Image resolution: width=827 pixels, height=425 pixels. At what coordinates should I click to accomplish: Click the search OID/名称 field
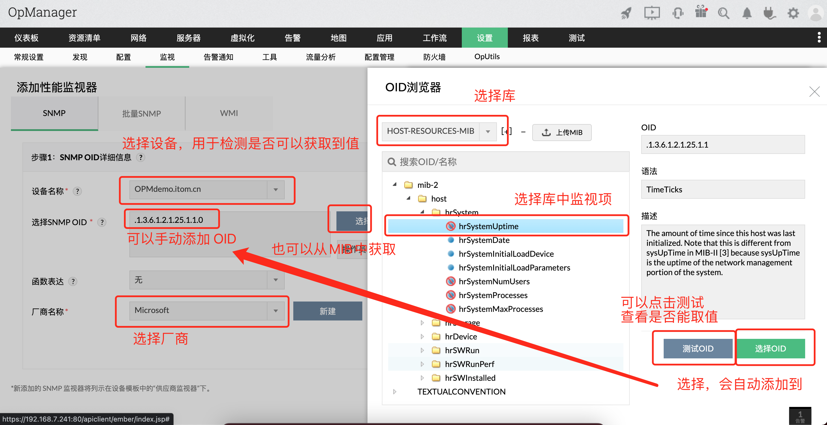point(505,162)
